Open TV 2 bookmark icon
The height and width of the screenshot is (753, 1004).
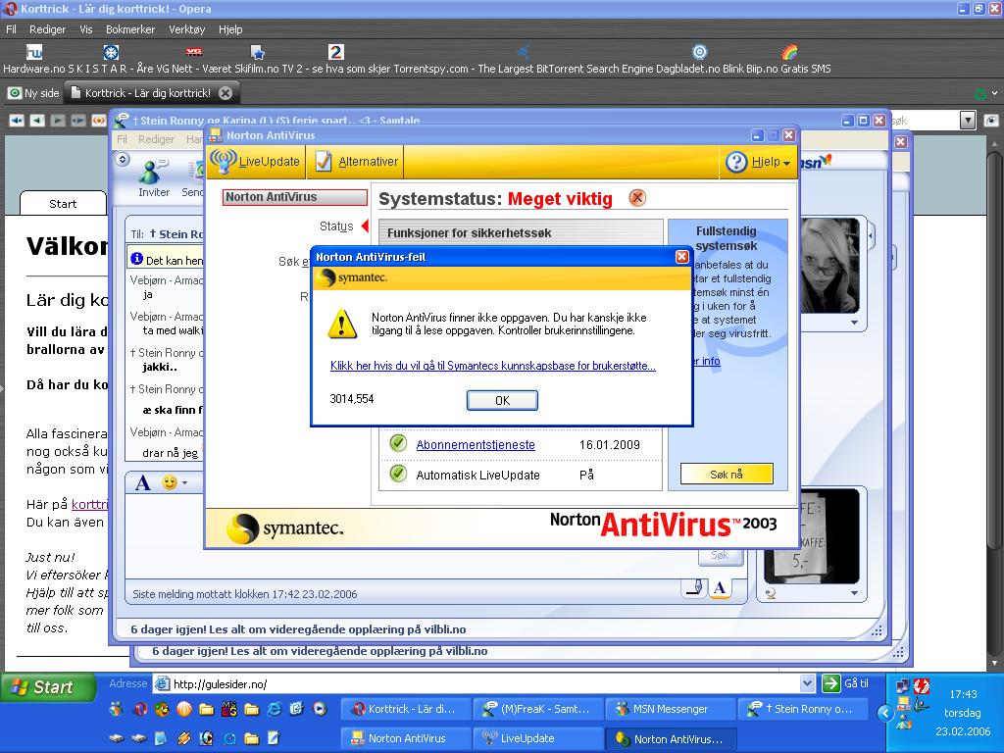click(336, 52)
